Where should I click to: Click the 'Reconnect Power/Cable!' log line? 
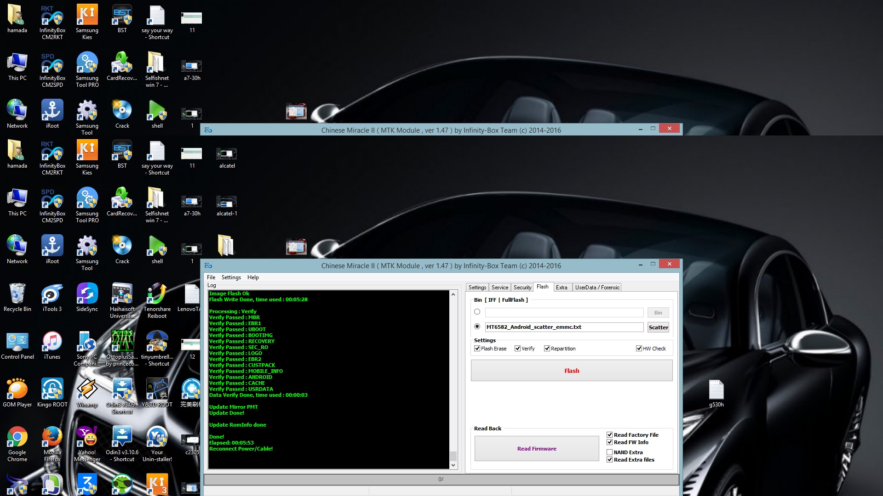click(x=241, y=449)
